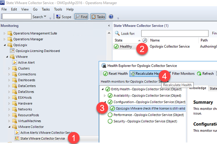The image size is (217, 144).
Task: Click the Entity Health green check icon
Action: pyautogui.click(x=108, y=89)
